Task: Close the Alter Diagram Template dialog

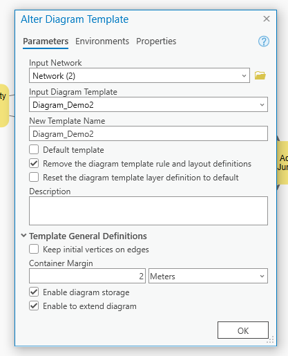Action: click(x=267, y=19)
